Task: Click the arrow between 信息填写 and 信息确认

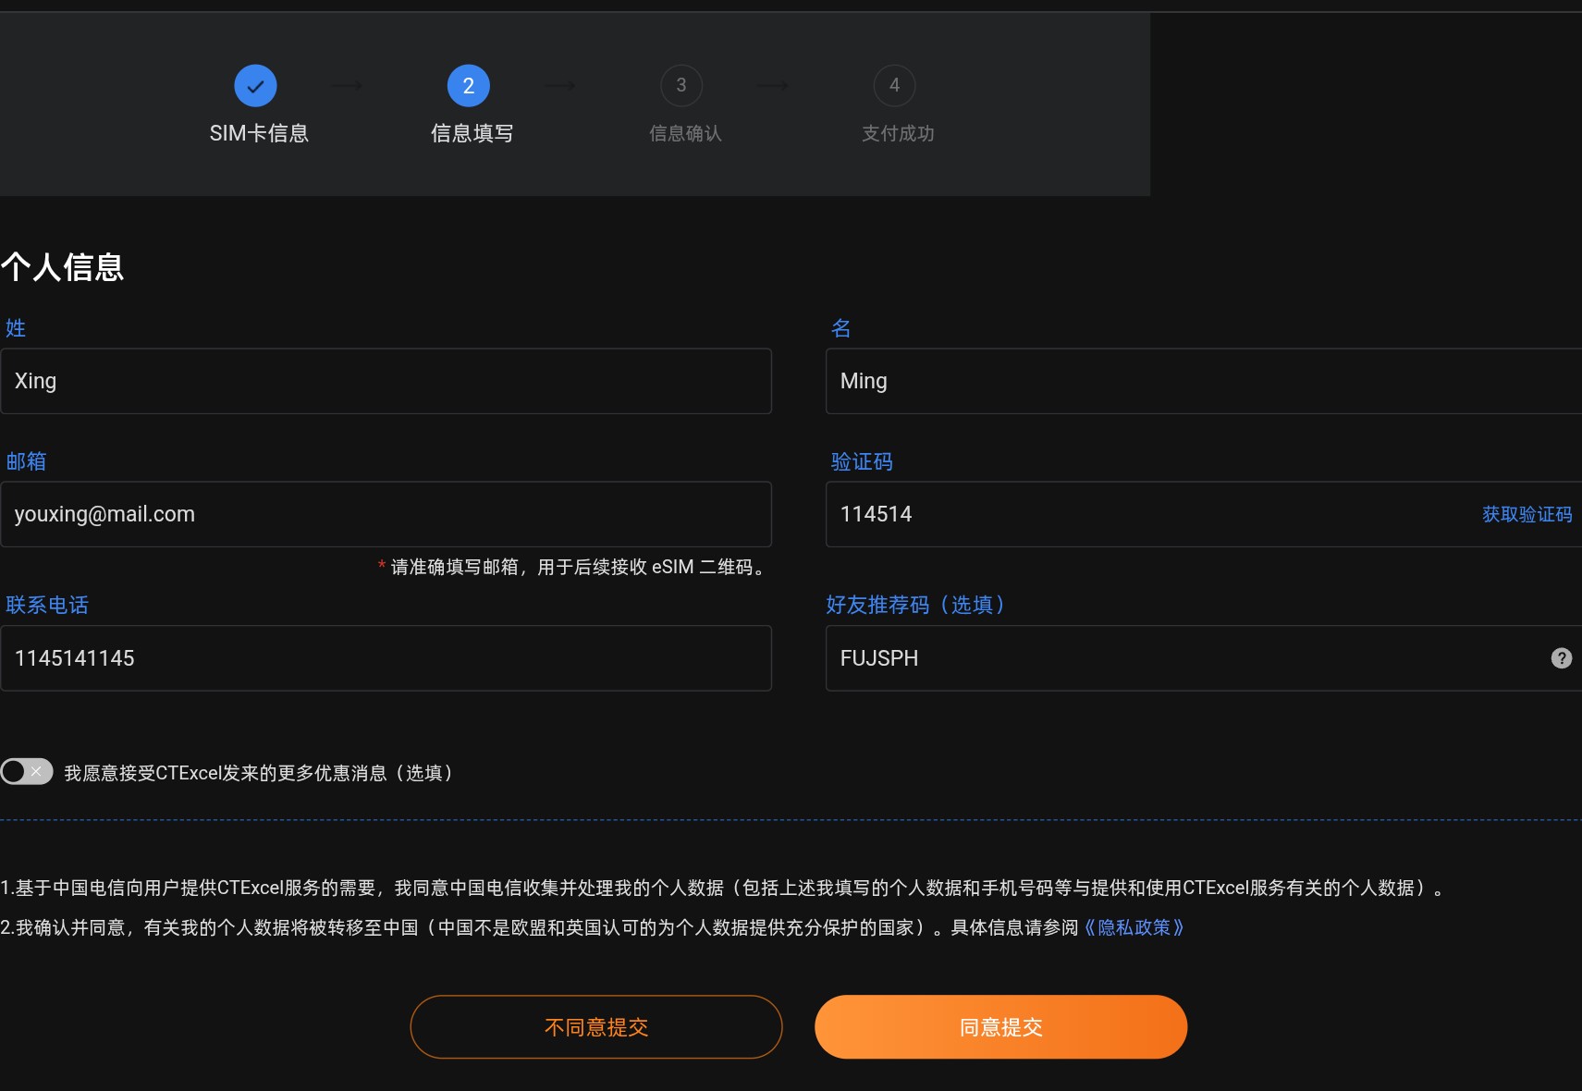Action: pos(560,85)
